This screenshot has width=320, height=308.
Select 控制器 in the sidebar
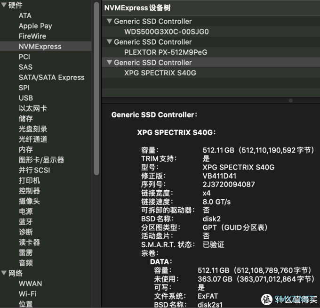tap(29, 191)
